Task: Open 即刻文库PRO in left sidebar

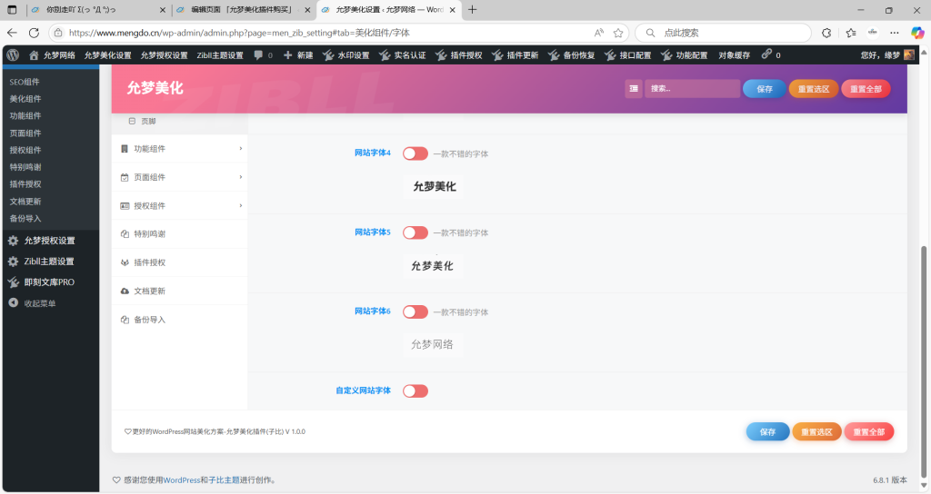Action: click(50, 282)
